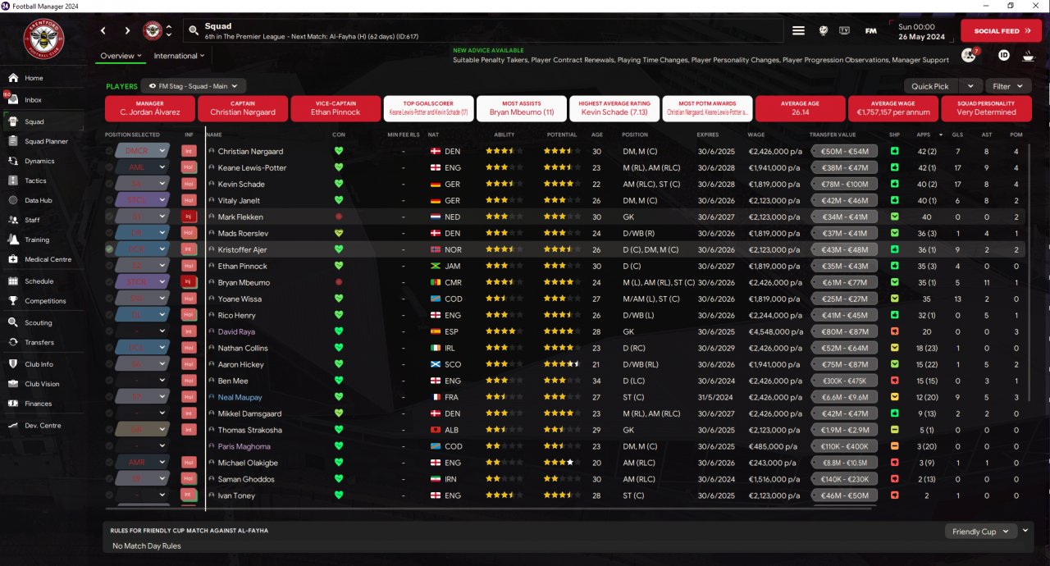Expand the FM Stag - Squad - Main view dropdown
Screen dimensions: 1050x566
click(194, 85)
